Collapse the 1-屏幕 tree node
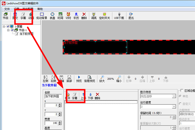195x130 pixels. point(4,26)
